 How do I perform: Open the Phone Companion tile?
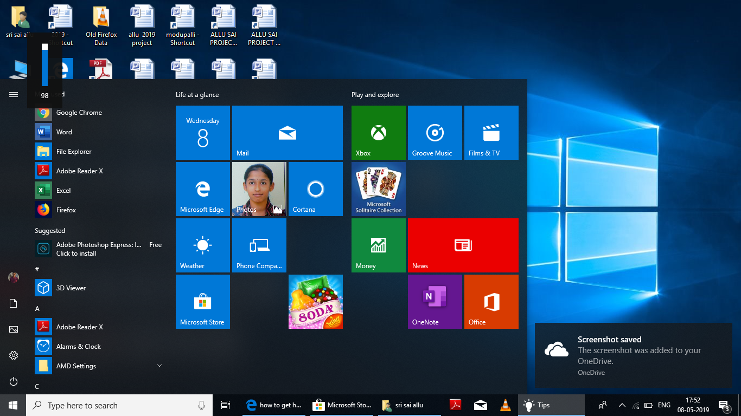tap(259, 245)
